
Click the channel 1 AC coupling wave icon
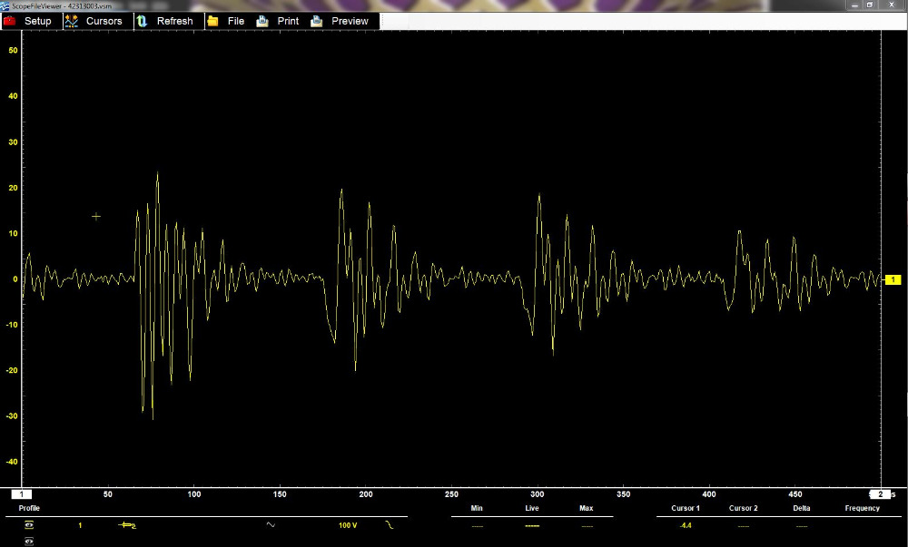(271, 525)
